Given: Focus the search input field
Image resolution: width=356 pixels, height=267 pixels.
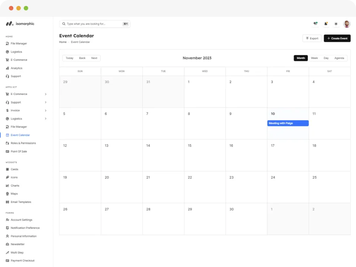Looking at the screenshot, I should click(95, 24).
